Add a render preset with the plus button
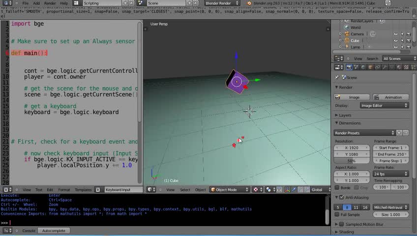 tap(399, 133)
